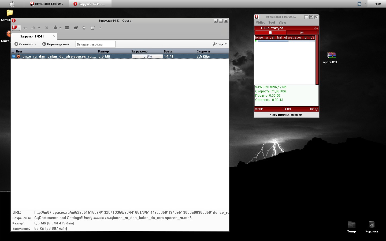Click the EN language indicator
This screenshot has width=386, height=241.
(x=359, y=4)
